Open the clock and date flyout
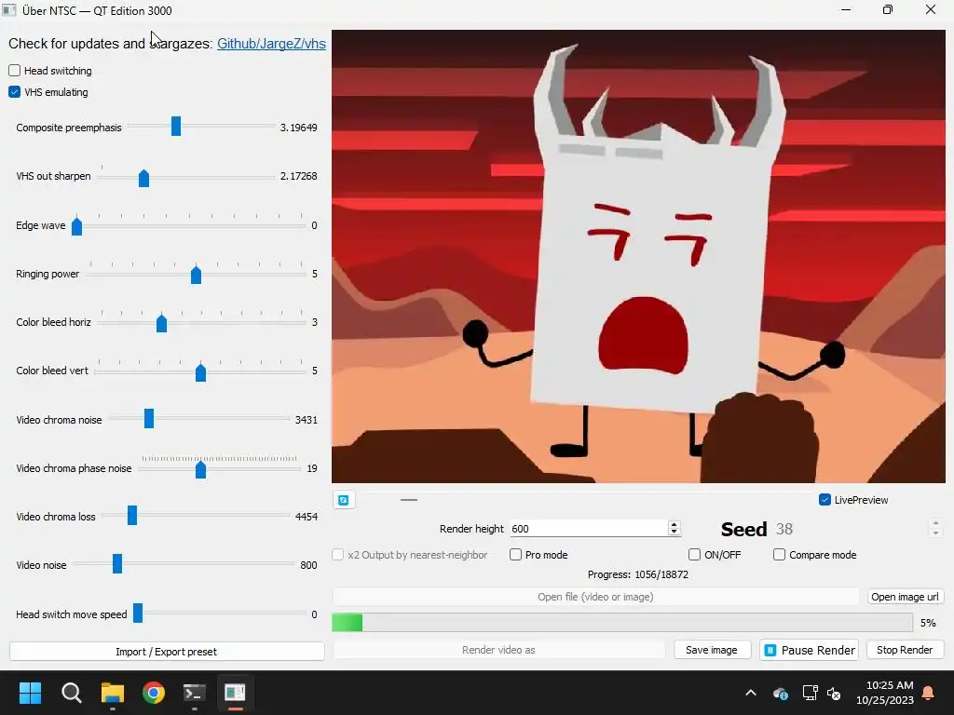The height and width of the screenshot is (715, 954). coord(885,693)
